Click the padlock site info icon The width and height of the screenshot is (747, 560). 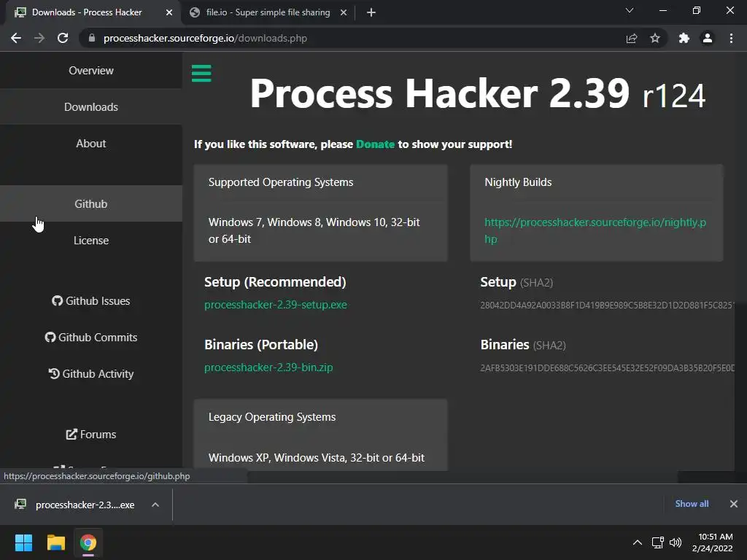(91, 38)
